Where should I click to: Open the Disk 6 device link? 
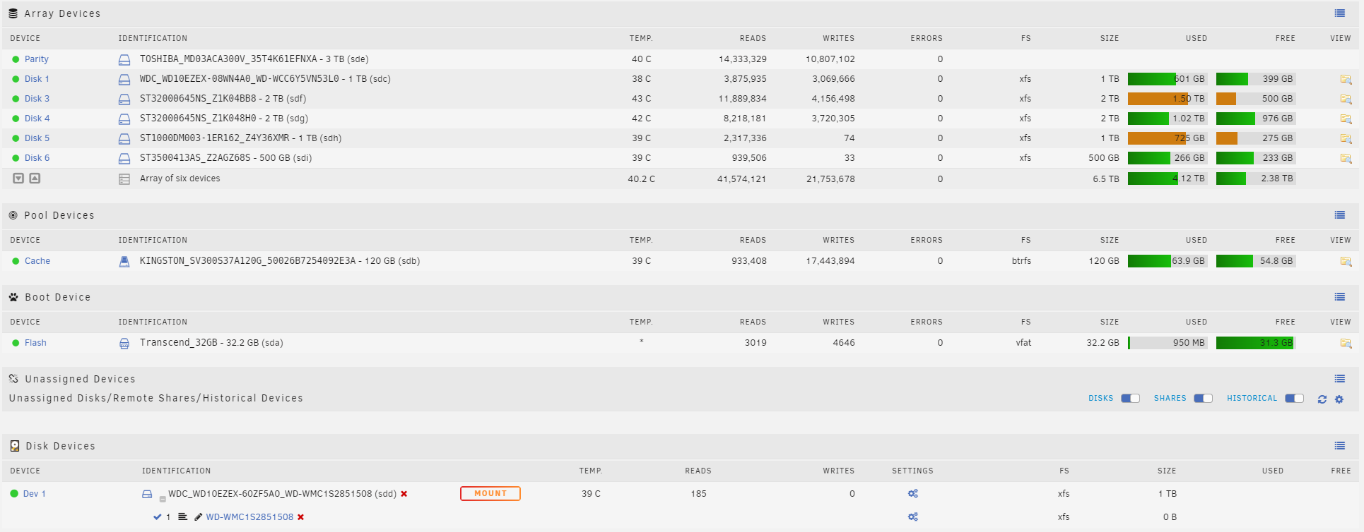pyautogui.click(x=37, y=158)
